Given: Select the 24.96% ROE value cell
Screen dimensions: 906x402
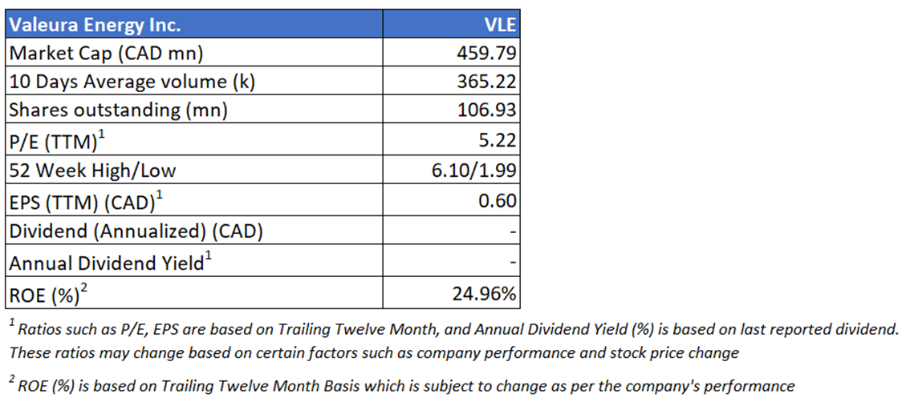Looking at the screenshot, I should point(483,294).
